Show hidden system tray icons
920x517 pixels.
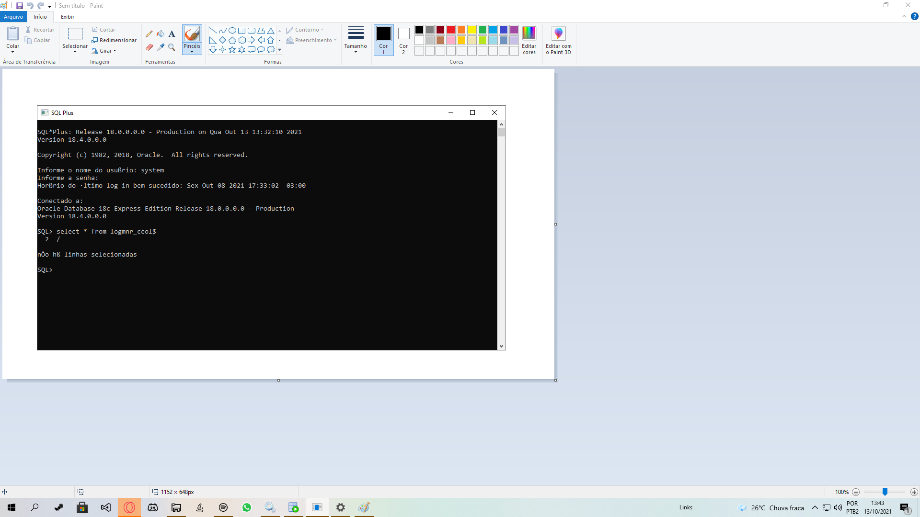coord(815,507)
